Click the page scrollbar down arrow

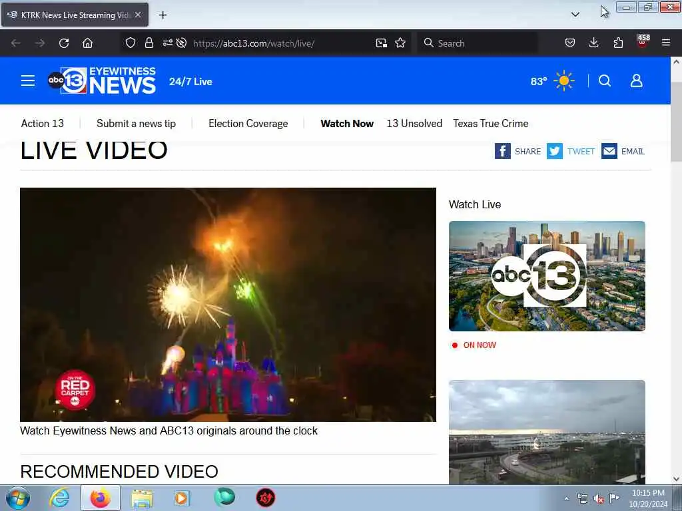click(676, 479)
